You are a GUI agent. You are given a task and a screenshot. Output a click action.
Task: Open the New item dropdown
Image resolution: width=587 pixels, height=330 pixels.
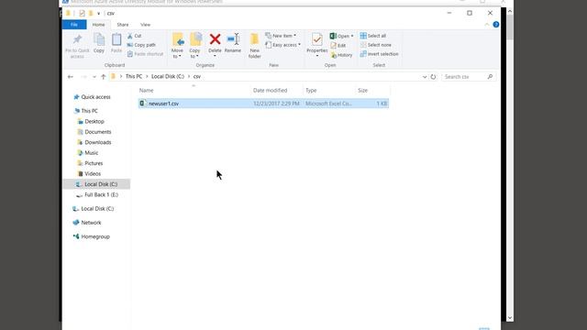(x=281, y=36)
